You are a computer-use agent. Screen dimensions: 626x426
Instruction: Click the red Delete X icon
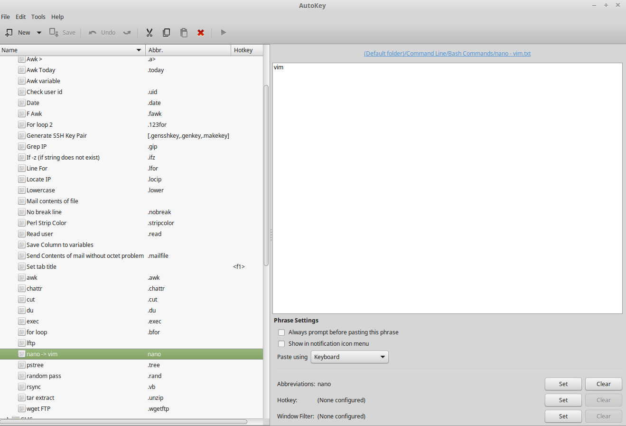point(201,33)
